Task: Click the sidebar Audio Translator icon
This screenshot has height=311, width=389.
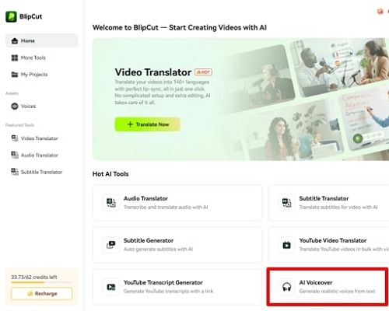Action: click(15, 155)
